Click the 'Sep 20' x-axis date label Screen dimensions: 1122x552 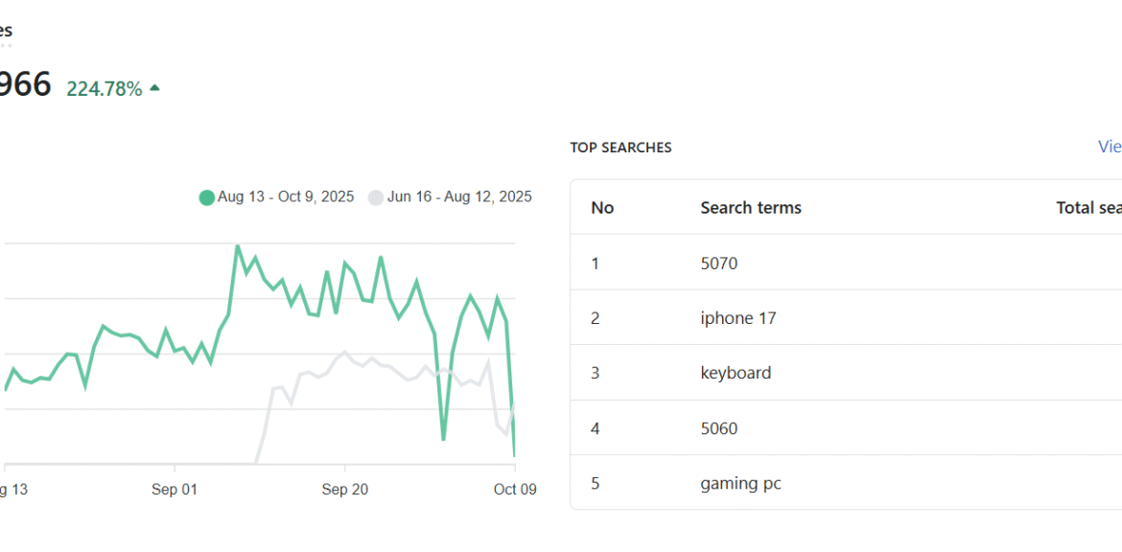(x=344, y=490)
